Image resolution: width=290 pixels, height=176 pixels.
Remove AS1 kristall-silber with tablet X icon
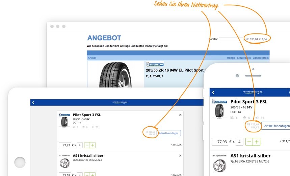coord(180,156)
